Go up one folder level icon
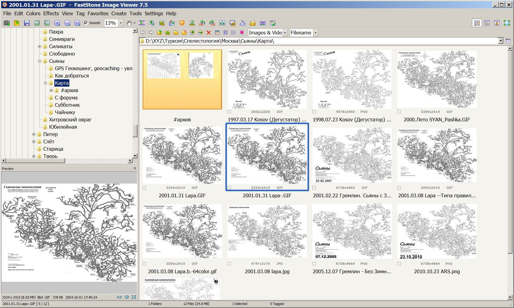The image size is (514, 308). [x=159, y=33]
